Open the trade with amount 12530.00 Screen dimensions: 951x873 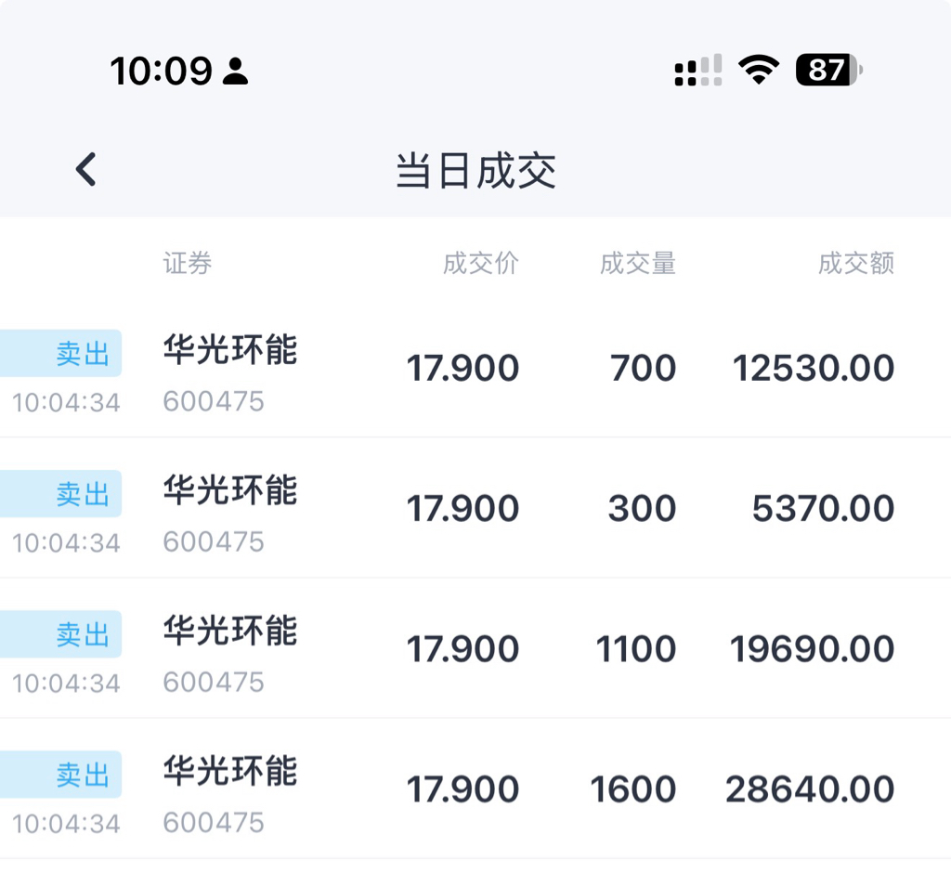point(814,369)
